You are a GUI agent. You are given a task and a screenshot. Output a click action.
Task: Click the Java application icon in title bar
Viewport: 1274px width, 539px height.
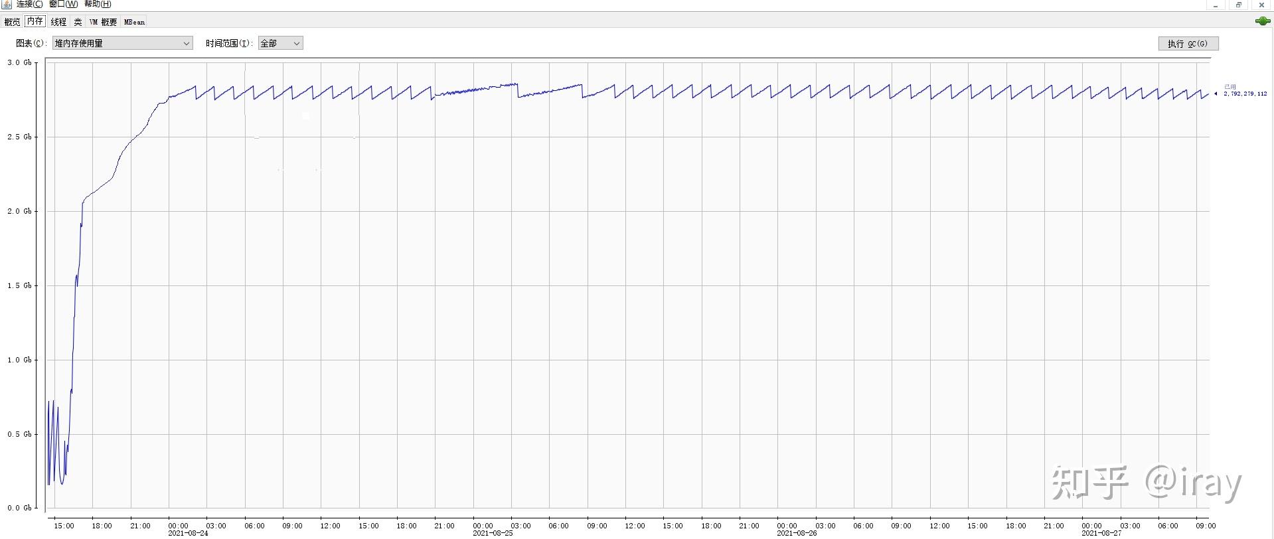7,4
